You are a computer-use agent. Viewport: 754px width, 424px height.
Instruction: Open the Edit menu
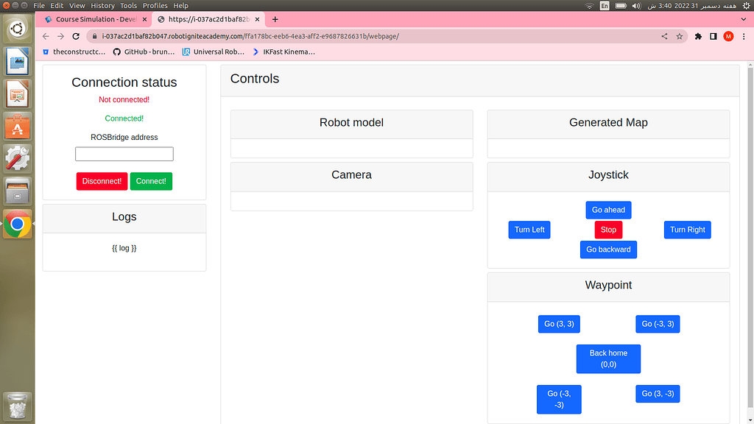[x=57, y=6]
